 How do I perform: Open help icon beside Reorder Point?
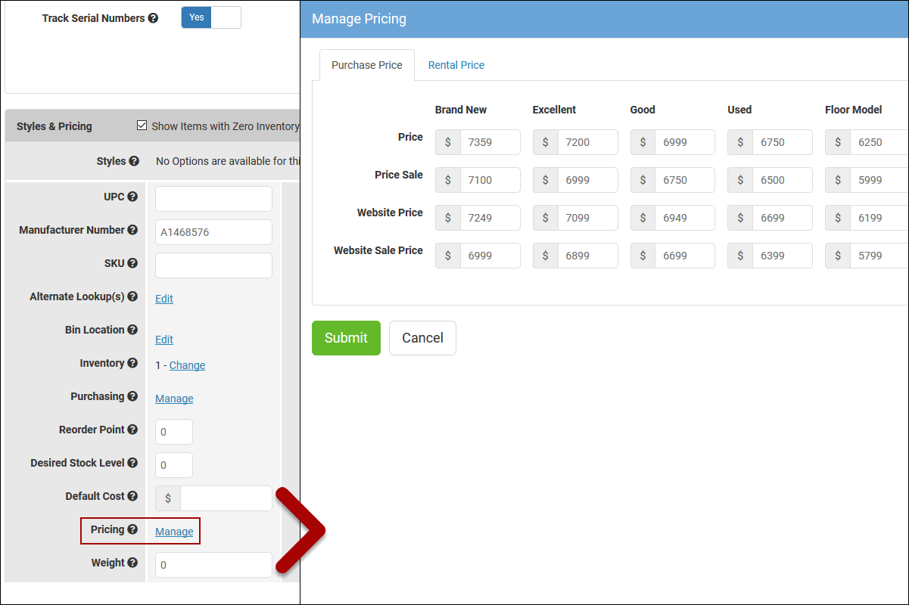[132, 430]
